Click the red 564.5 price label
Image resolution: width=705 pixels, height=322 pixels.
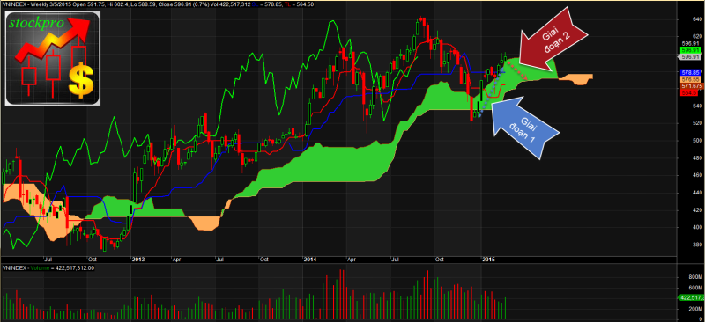pyautogui.click(x=689, y=92)
